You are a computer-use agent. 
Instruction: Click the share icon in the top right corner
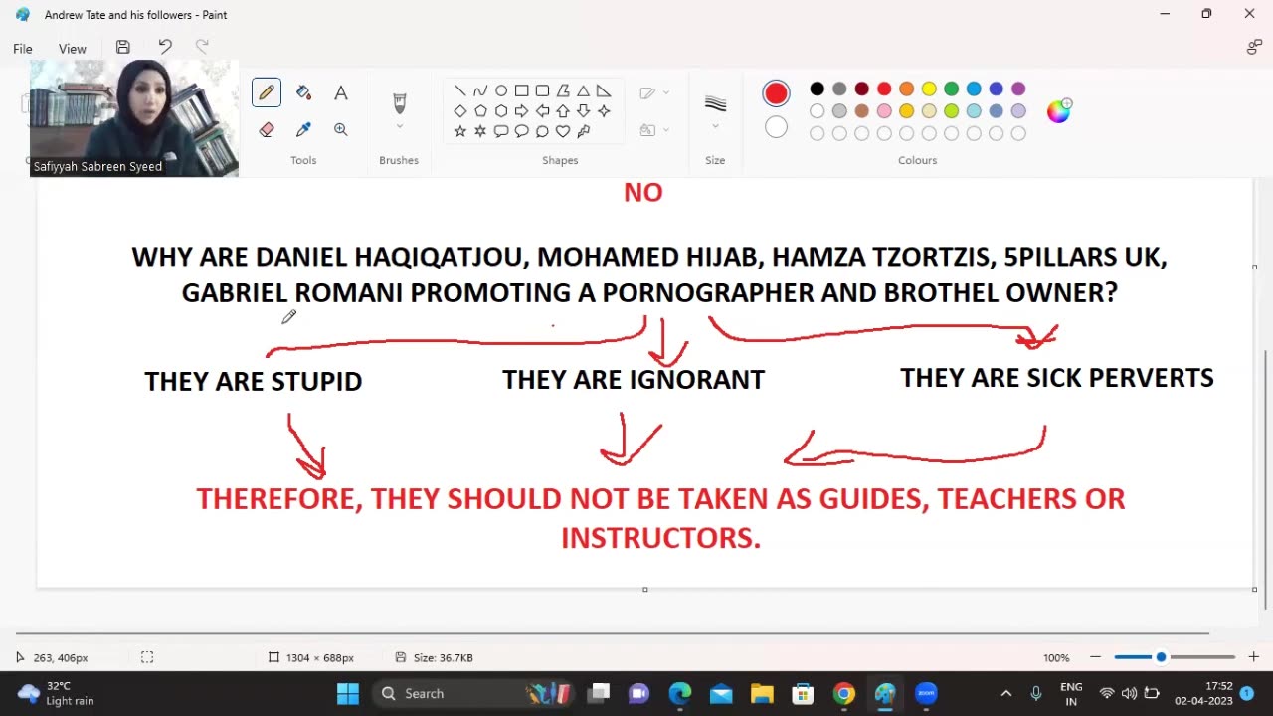tap(1254, 47)
